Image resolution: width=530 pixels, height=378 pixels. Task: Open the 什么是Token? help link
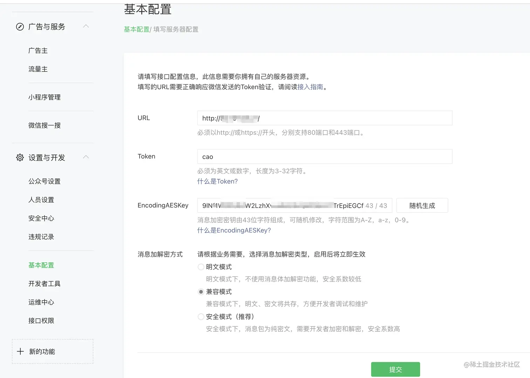point(217,181)
